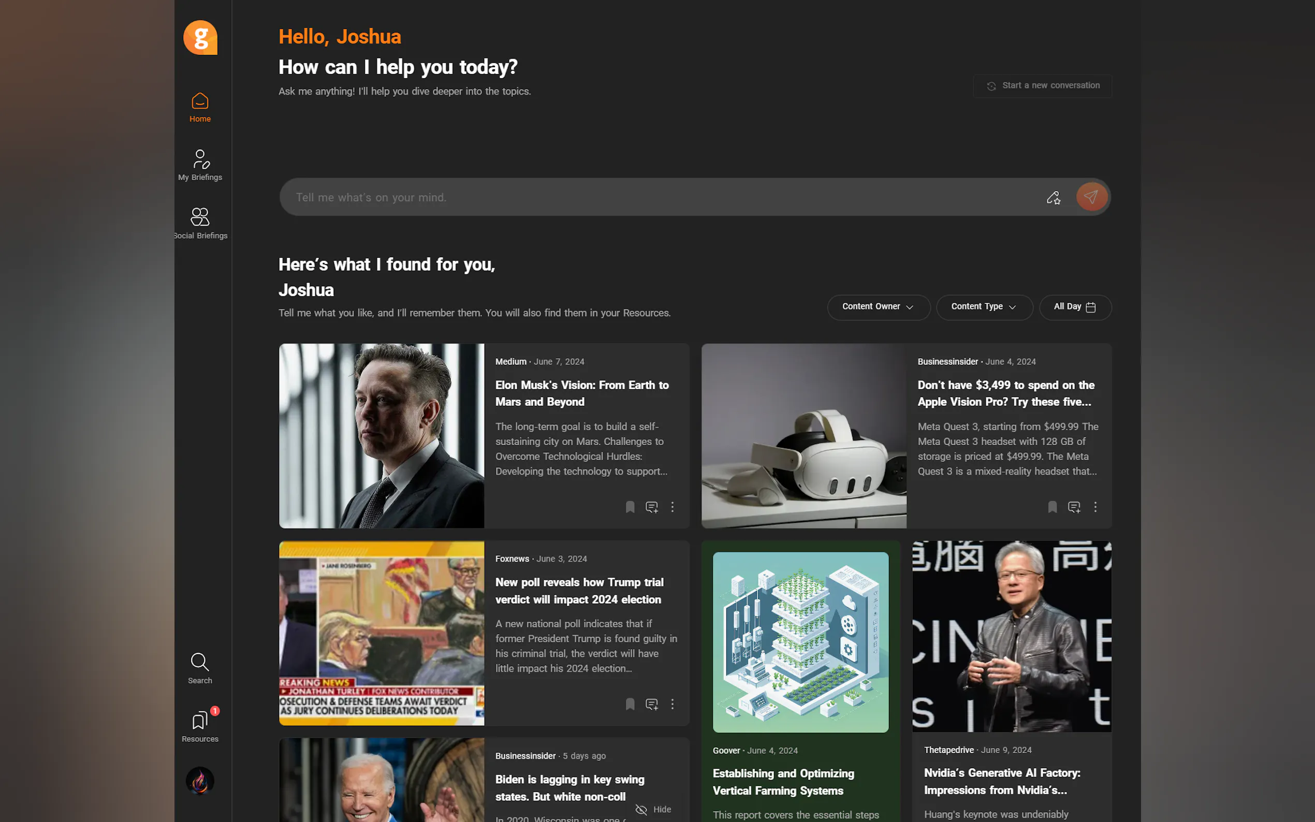Click the send message paper-plane button
The image size is (1315, 822).
(1091, 197)
